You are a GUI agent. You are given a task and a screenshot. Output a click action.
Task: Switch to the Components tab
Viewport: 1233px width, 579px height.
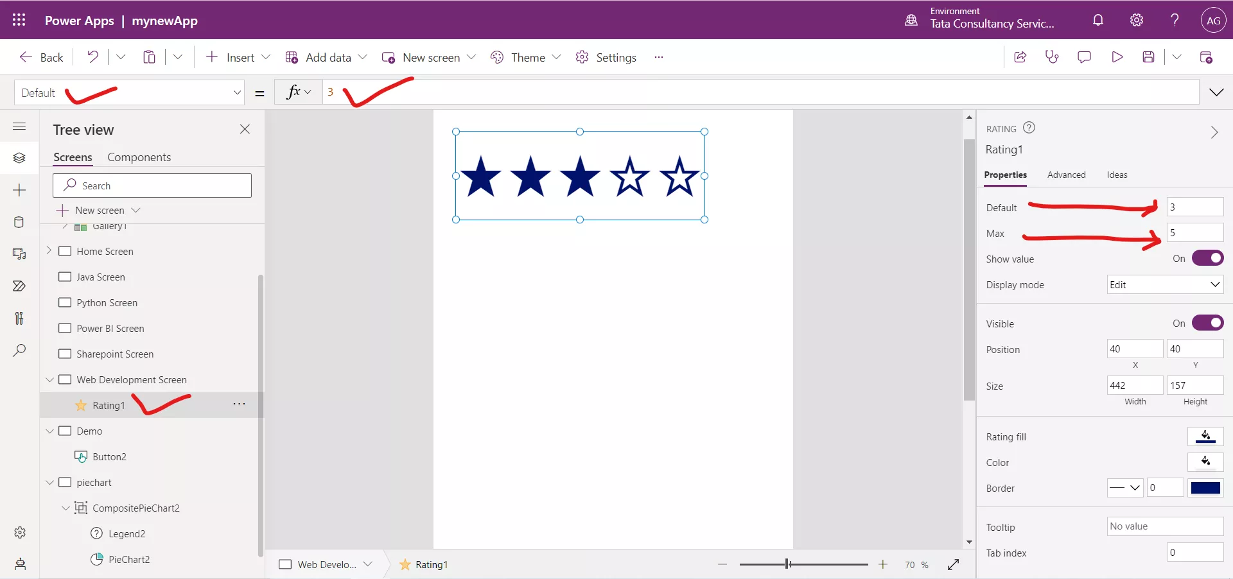click(139, 157)
